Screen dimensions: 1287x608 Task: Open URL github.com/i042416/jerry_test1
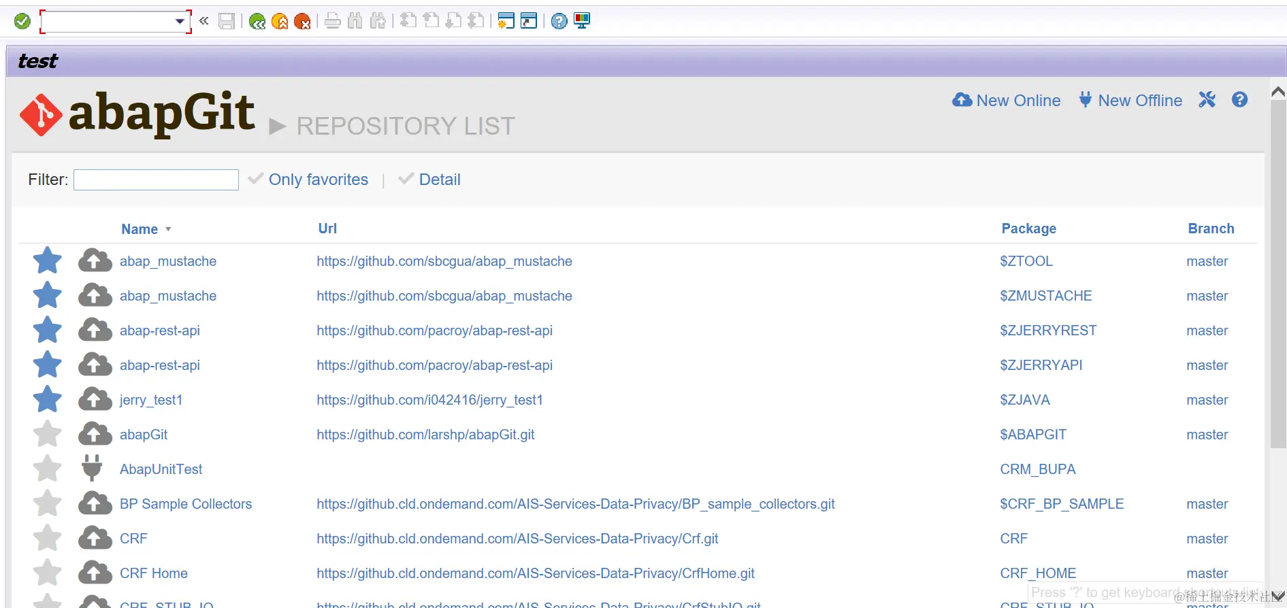tap(429, 400)
